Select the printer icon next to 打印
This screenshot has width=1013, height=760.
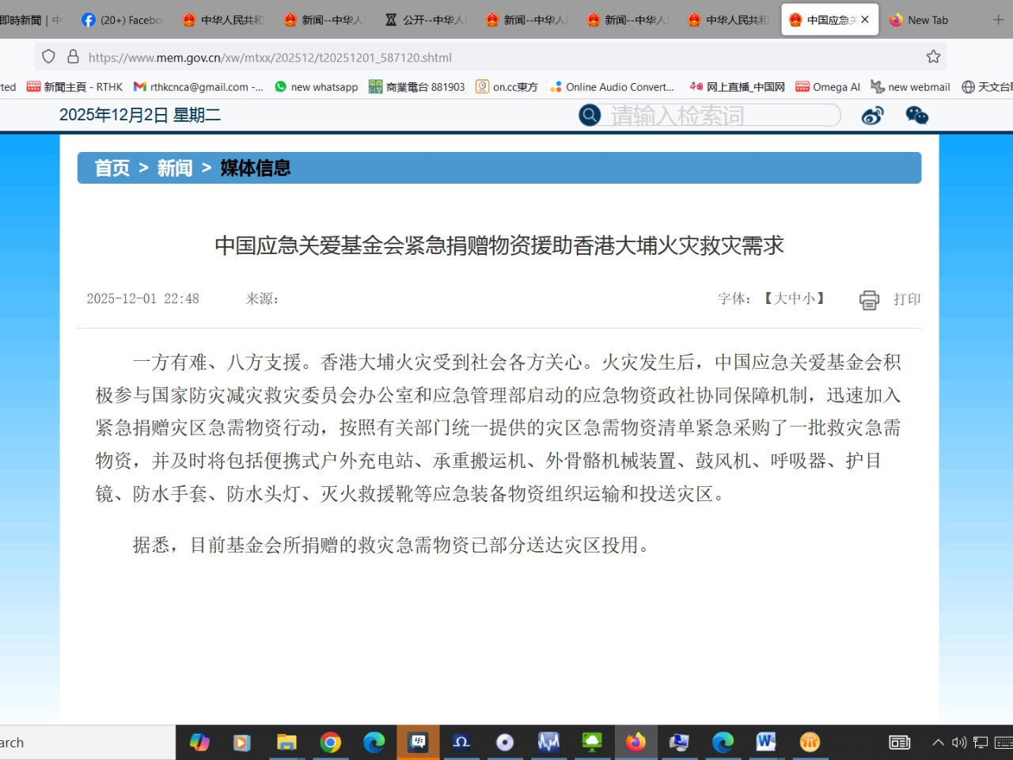pyautogui.click(x=868, y=299)
